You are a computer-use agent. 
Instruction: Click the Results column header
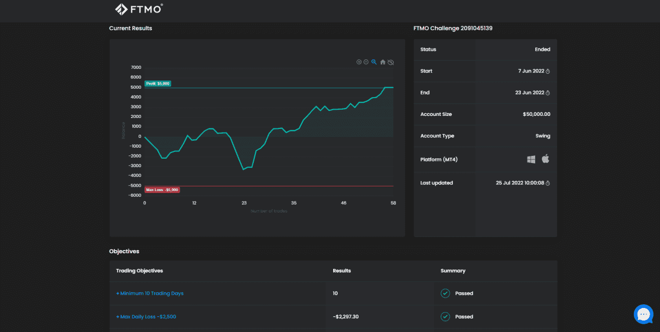pyautogui.click(x=341, y=271)
